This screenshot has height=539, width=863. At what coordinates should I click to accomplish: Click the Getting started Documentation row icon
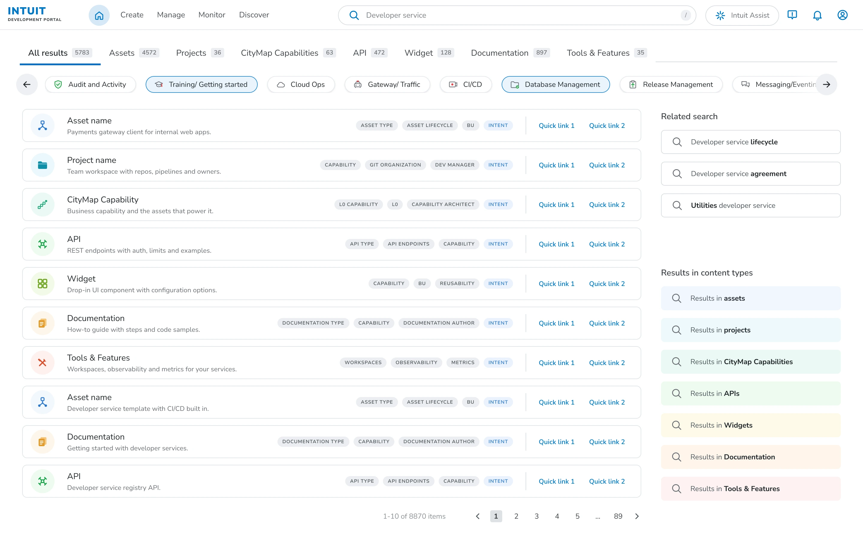click(43, 442)
